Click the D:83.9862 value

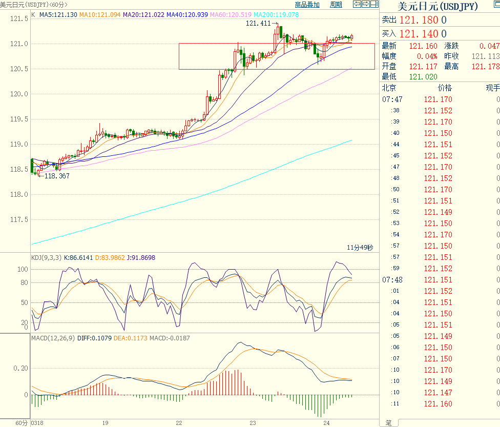pos(110,257)
